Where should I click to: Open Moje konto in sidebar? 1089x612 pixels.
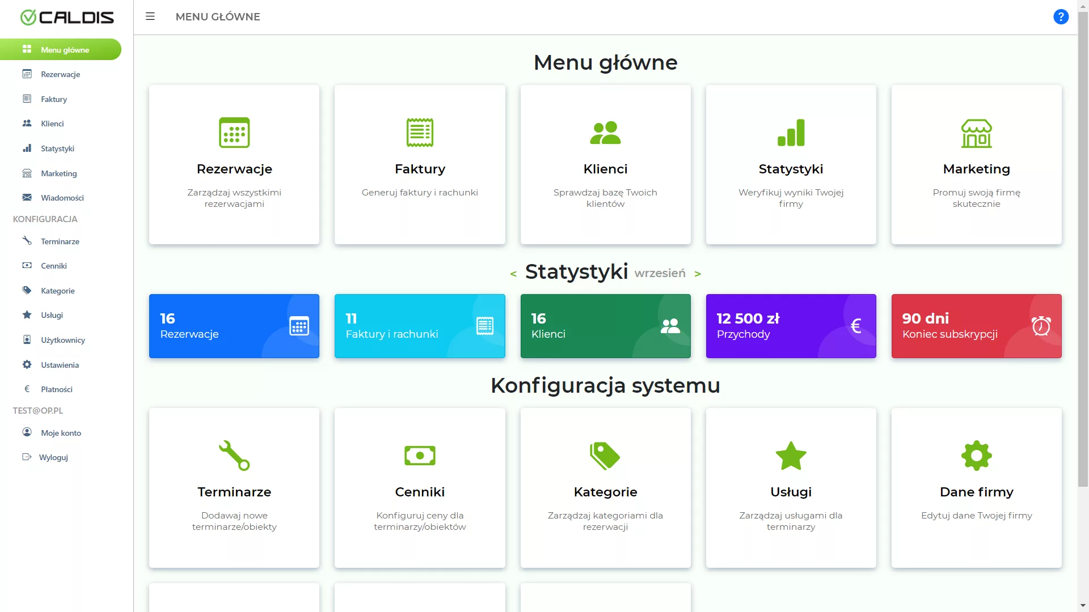click(x=61, y=433)
